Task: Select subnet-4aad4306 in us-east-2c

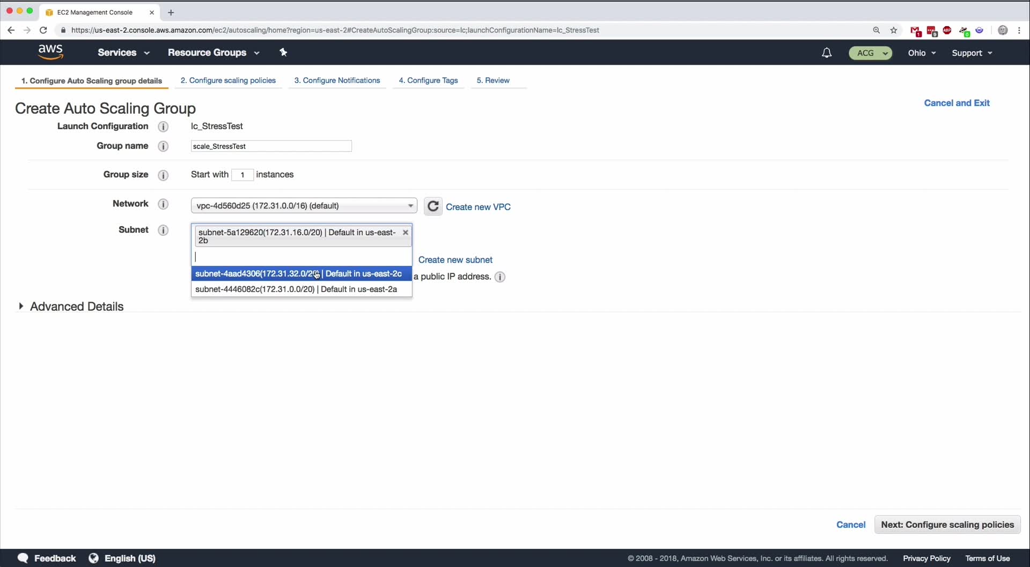Action: click(301, 274)
